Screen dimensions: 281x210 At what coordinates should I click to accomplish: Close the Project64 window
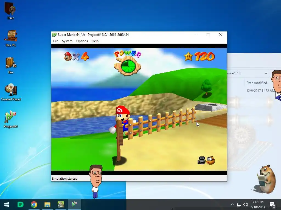[221, 35]
